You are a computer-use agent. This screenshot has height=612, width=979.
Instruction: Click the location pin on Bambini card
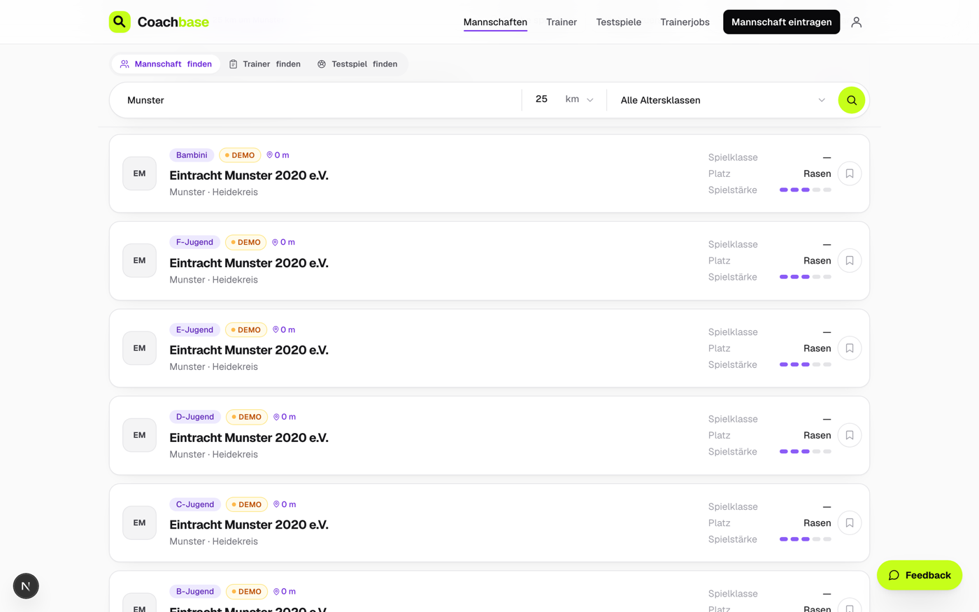point(270,155)
